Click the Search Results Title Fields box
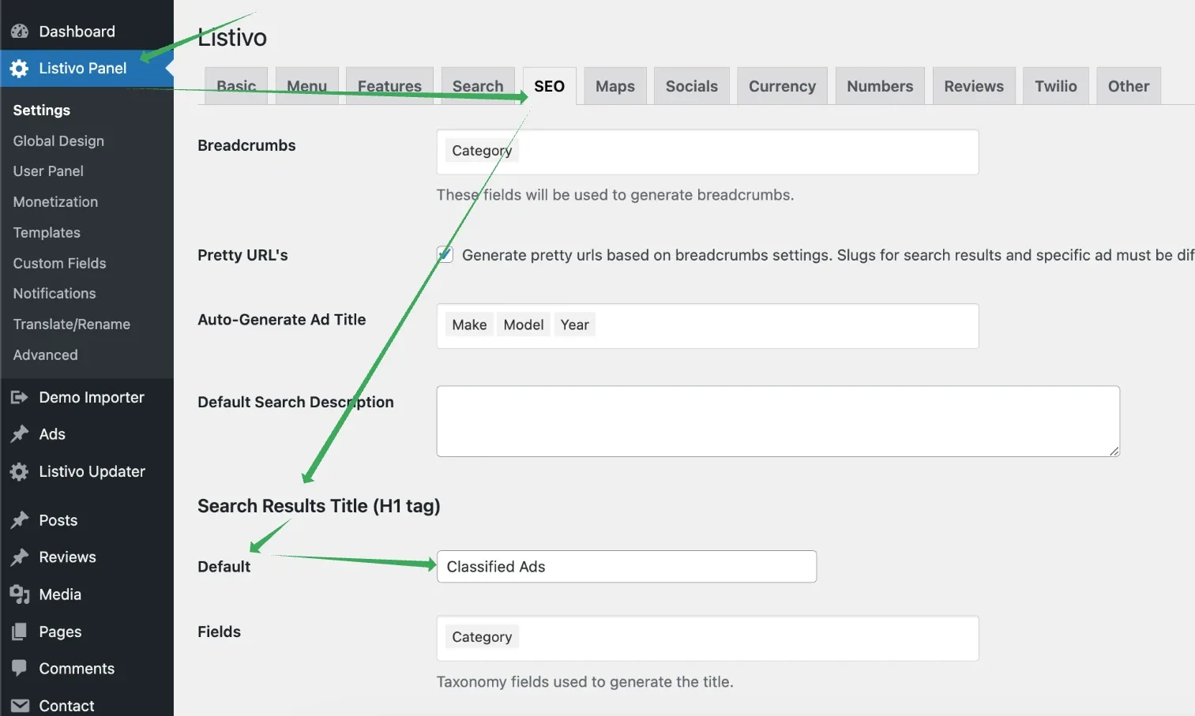The image size is (1195, 716). tap(708, 638)
